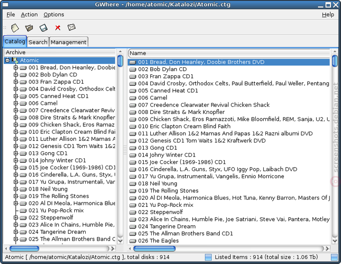Select 017 Yu Grupa, Instrumentali row in list

coord(229,176)
